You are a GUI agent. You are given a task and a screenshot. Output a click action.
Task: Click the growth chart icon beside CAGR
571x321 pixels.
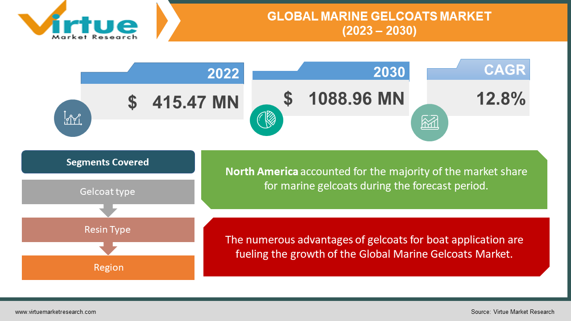[430, 122]
